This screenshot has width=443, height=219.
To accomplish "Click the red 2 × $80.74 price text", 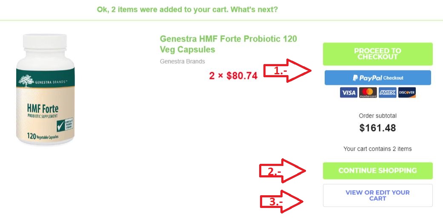I will [x=233, y=76].
